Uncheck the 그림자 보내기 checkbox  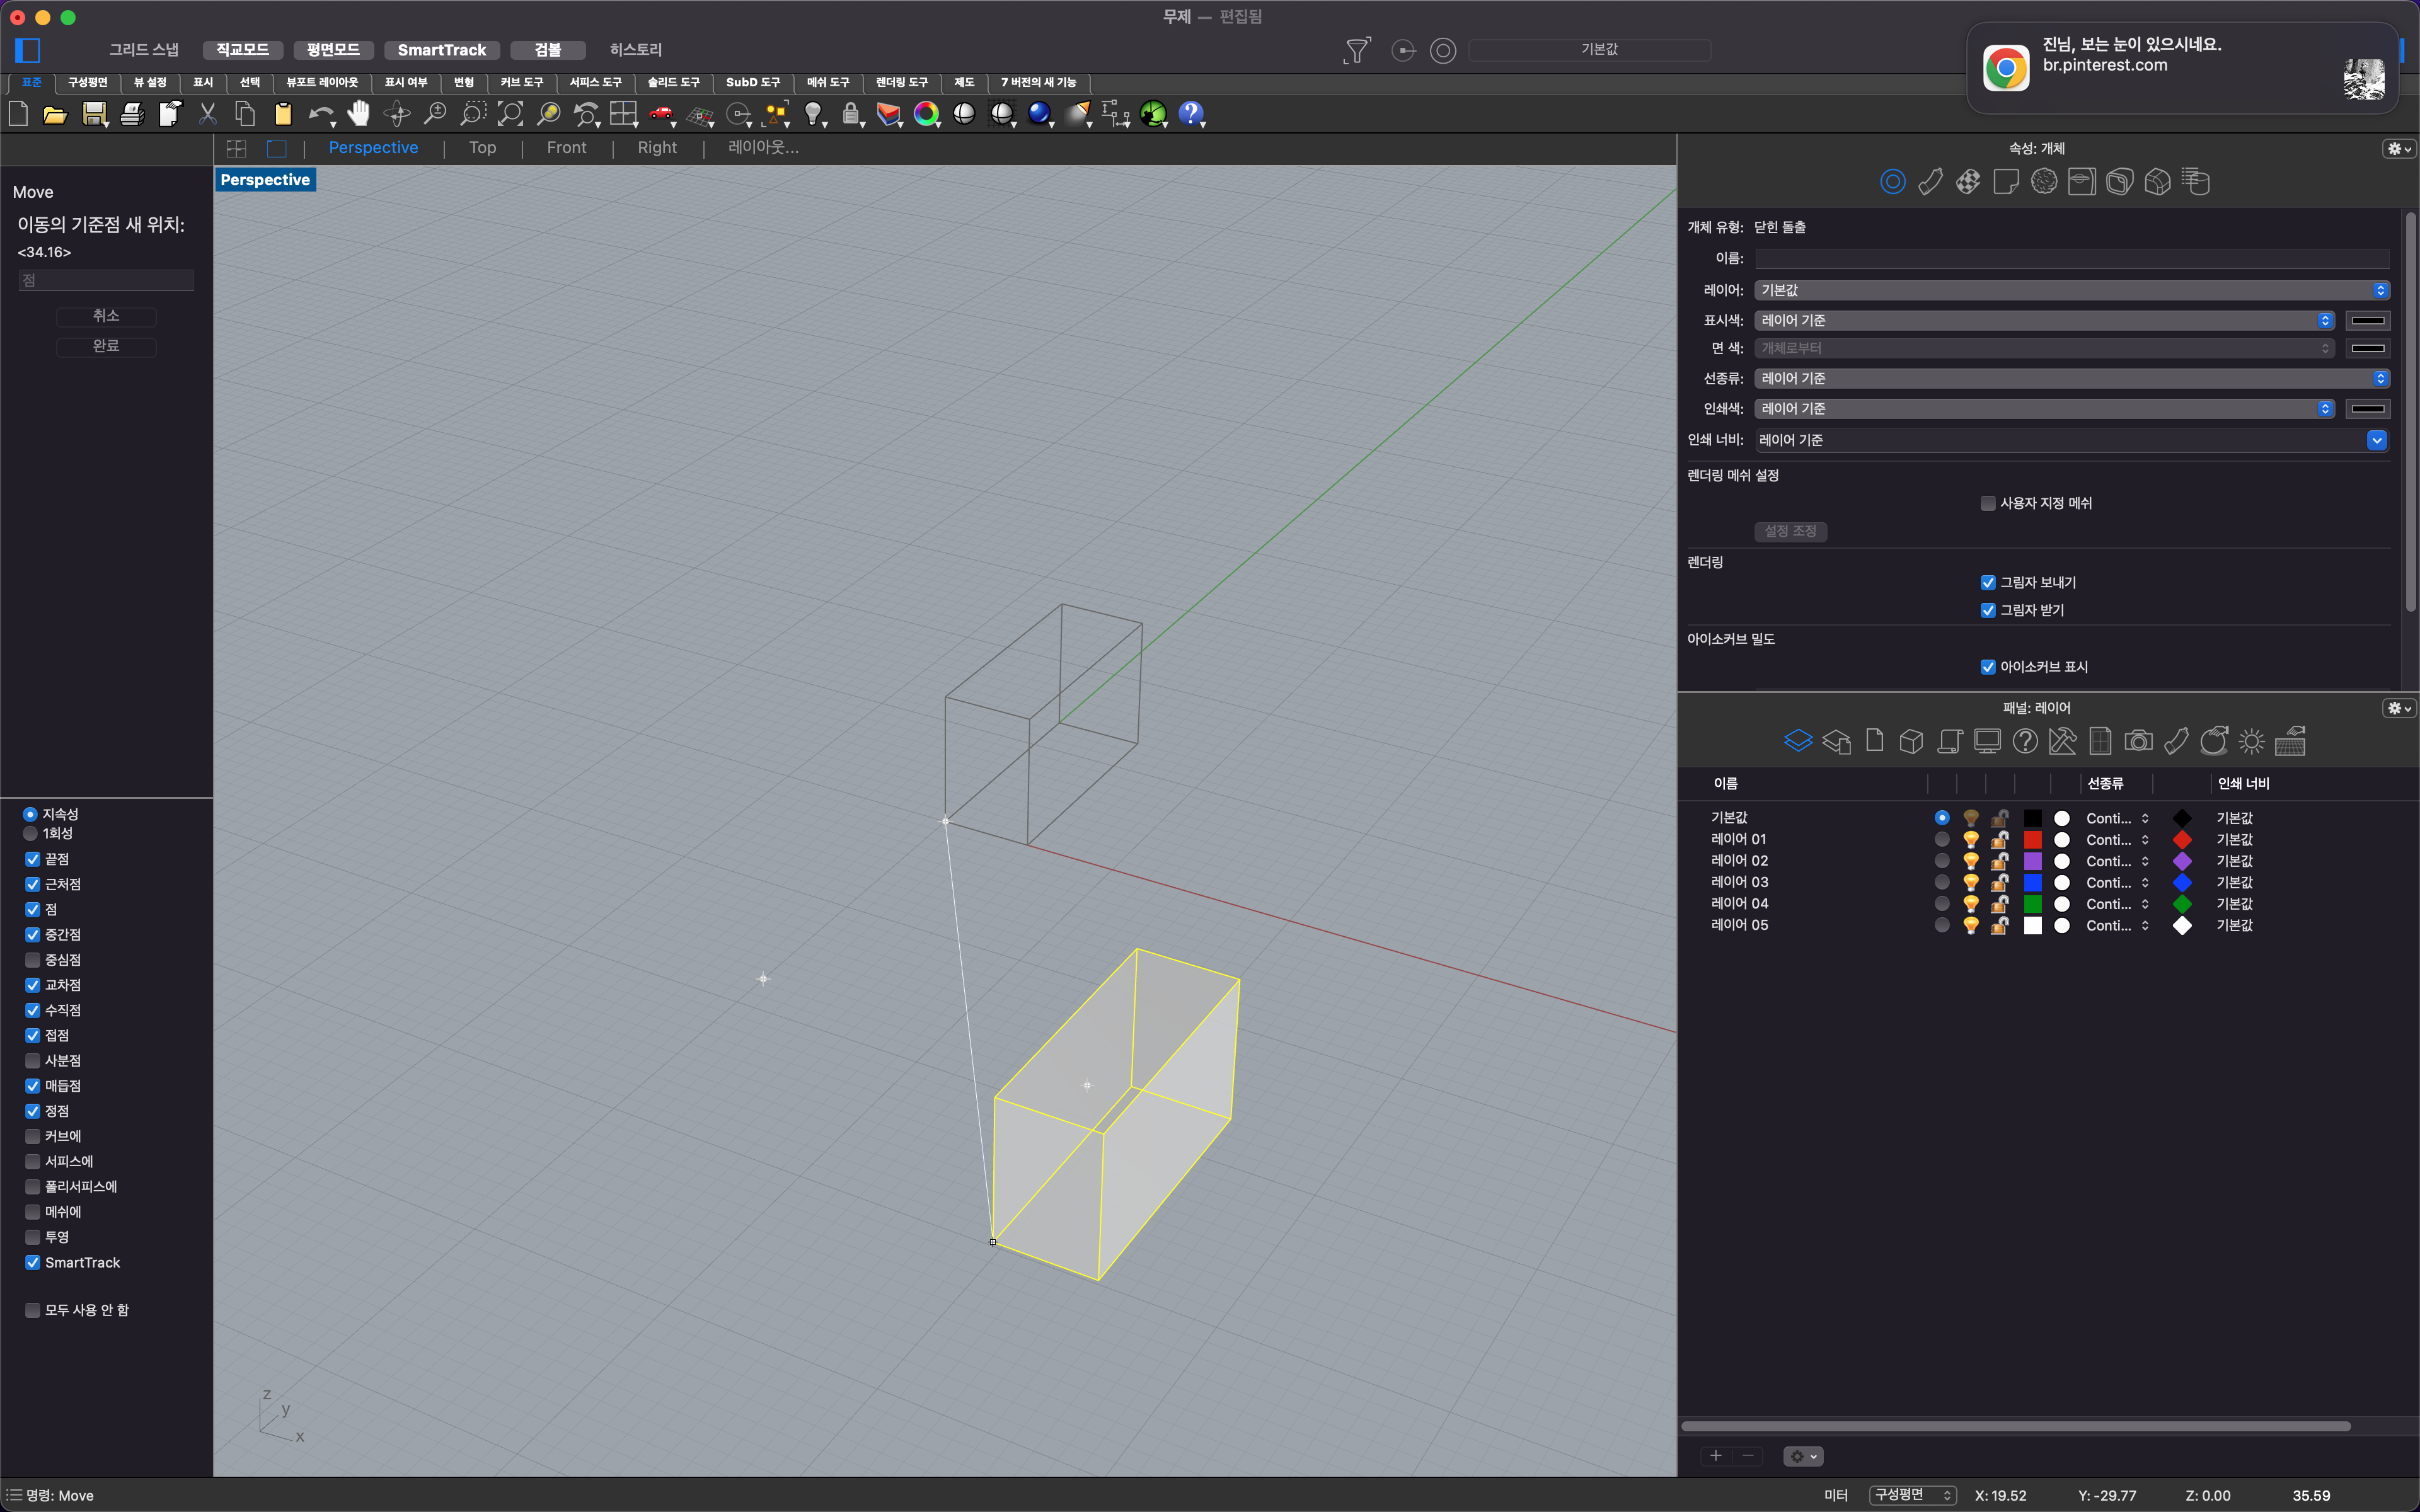[x=1988, y=582]
